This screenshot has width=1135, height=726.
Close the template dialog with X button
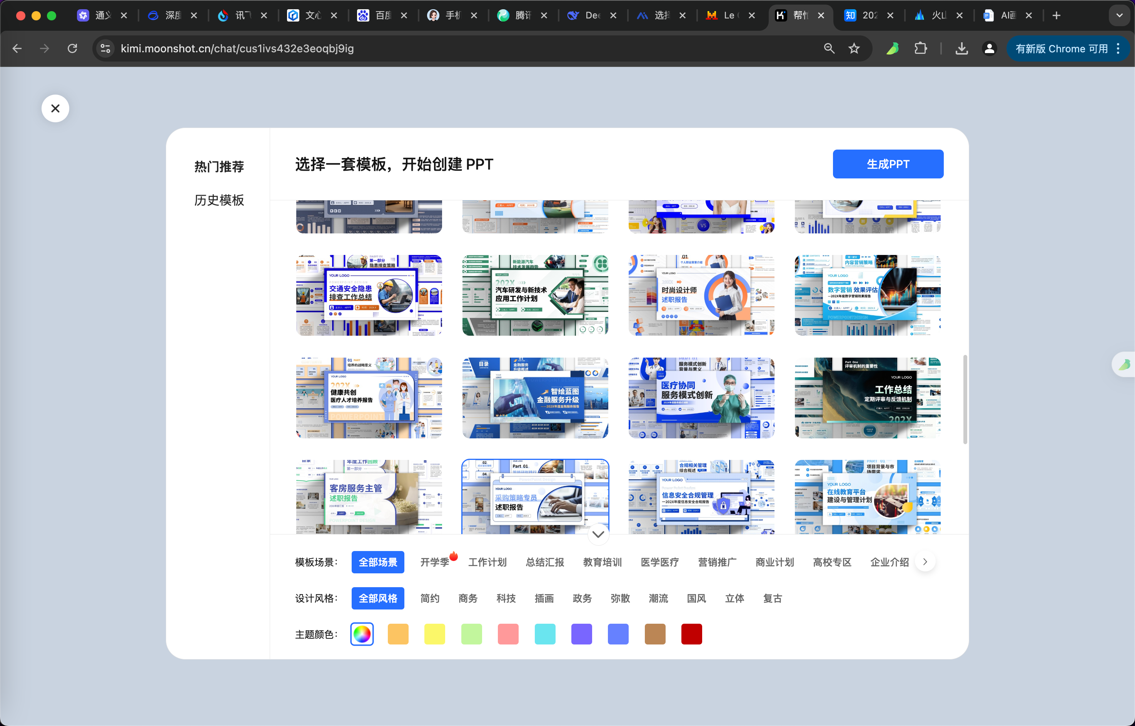tap(55, 108)
